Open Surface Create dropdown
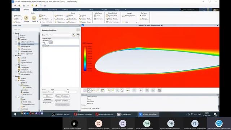This screenshot has width=231, height=130. [x=148, y=16]
